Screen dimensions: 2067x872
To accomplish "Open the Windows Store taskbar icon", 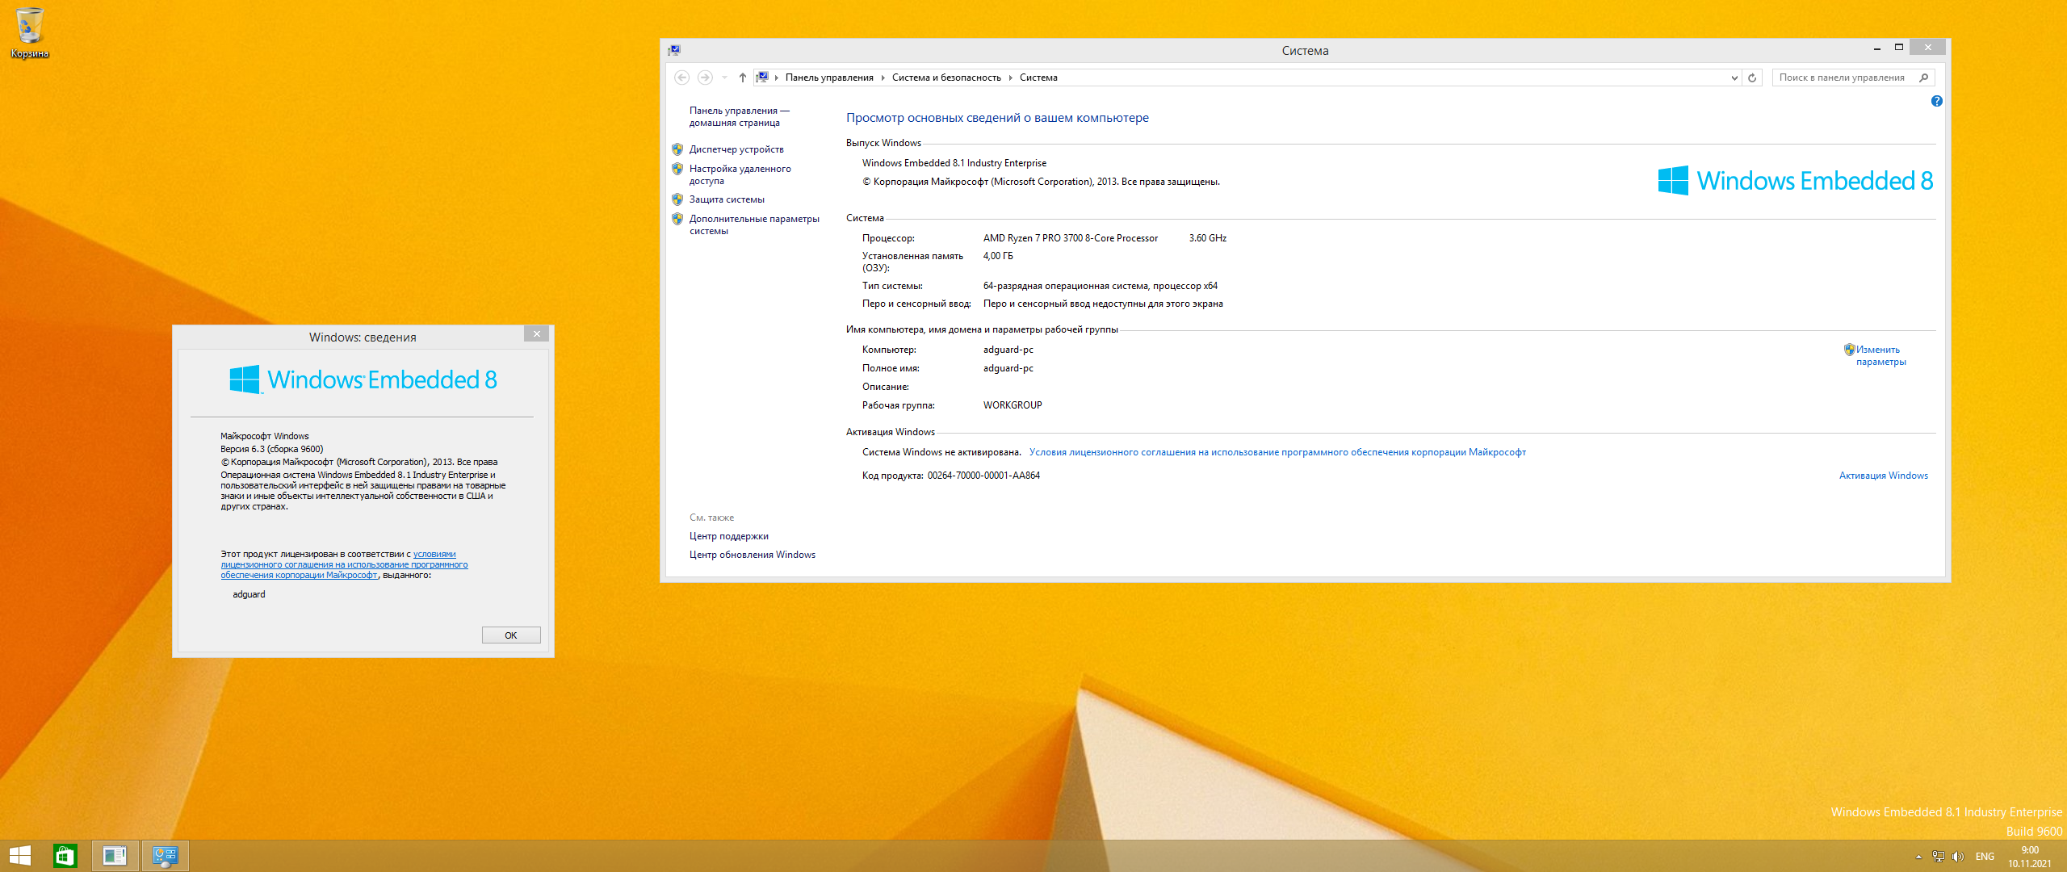I will click(65, 856).
